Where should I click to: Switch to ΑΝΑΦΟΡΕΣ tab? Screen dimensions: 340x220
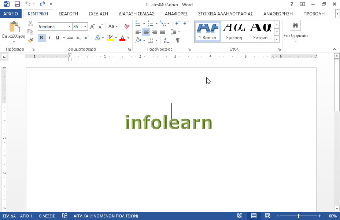(176, 14)
